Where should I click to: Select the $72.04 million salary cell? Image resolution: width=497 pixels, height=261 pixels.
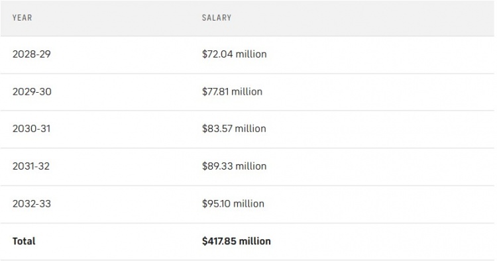coord(234,54)
